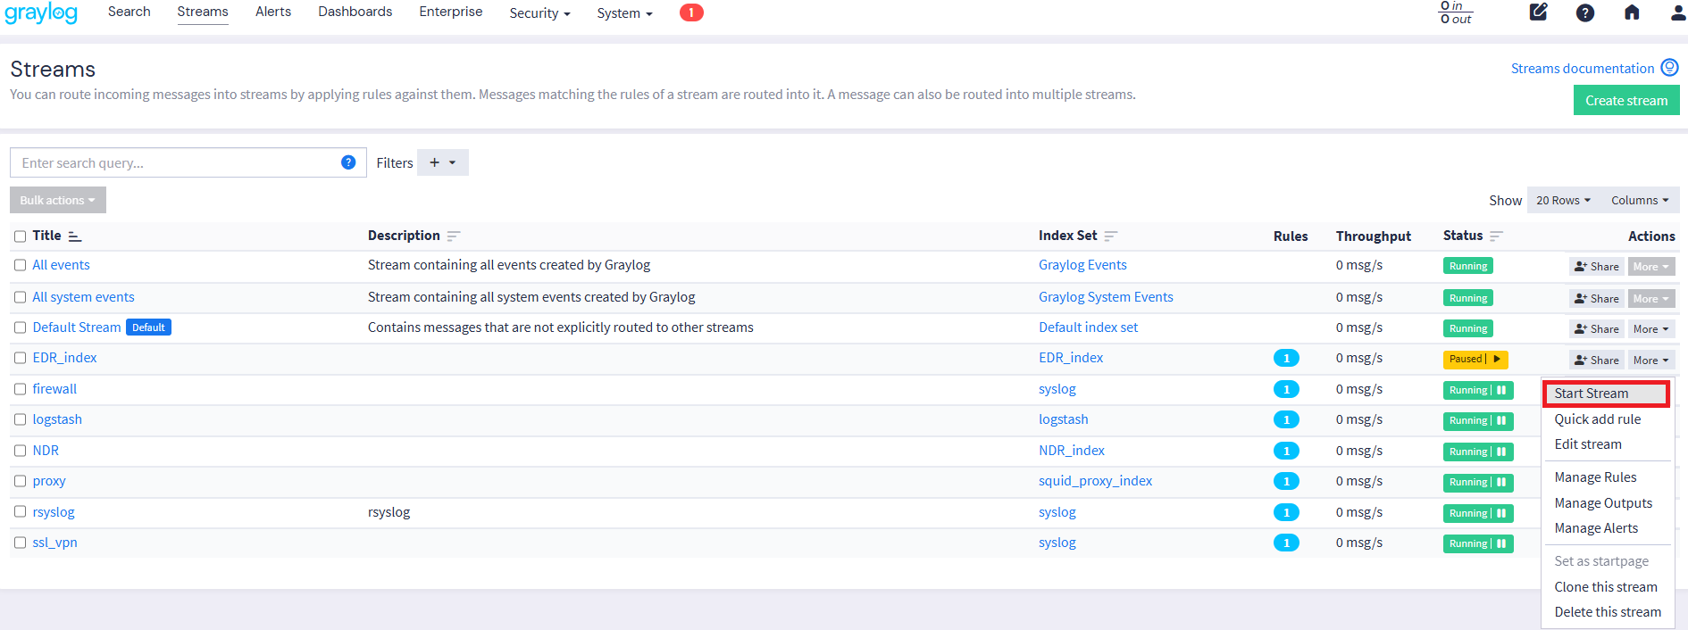The width and height of the screenshot is (1688, 630).
Task: Sort streams using the Title sort icon
Action: (x=75, y=236)
